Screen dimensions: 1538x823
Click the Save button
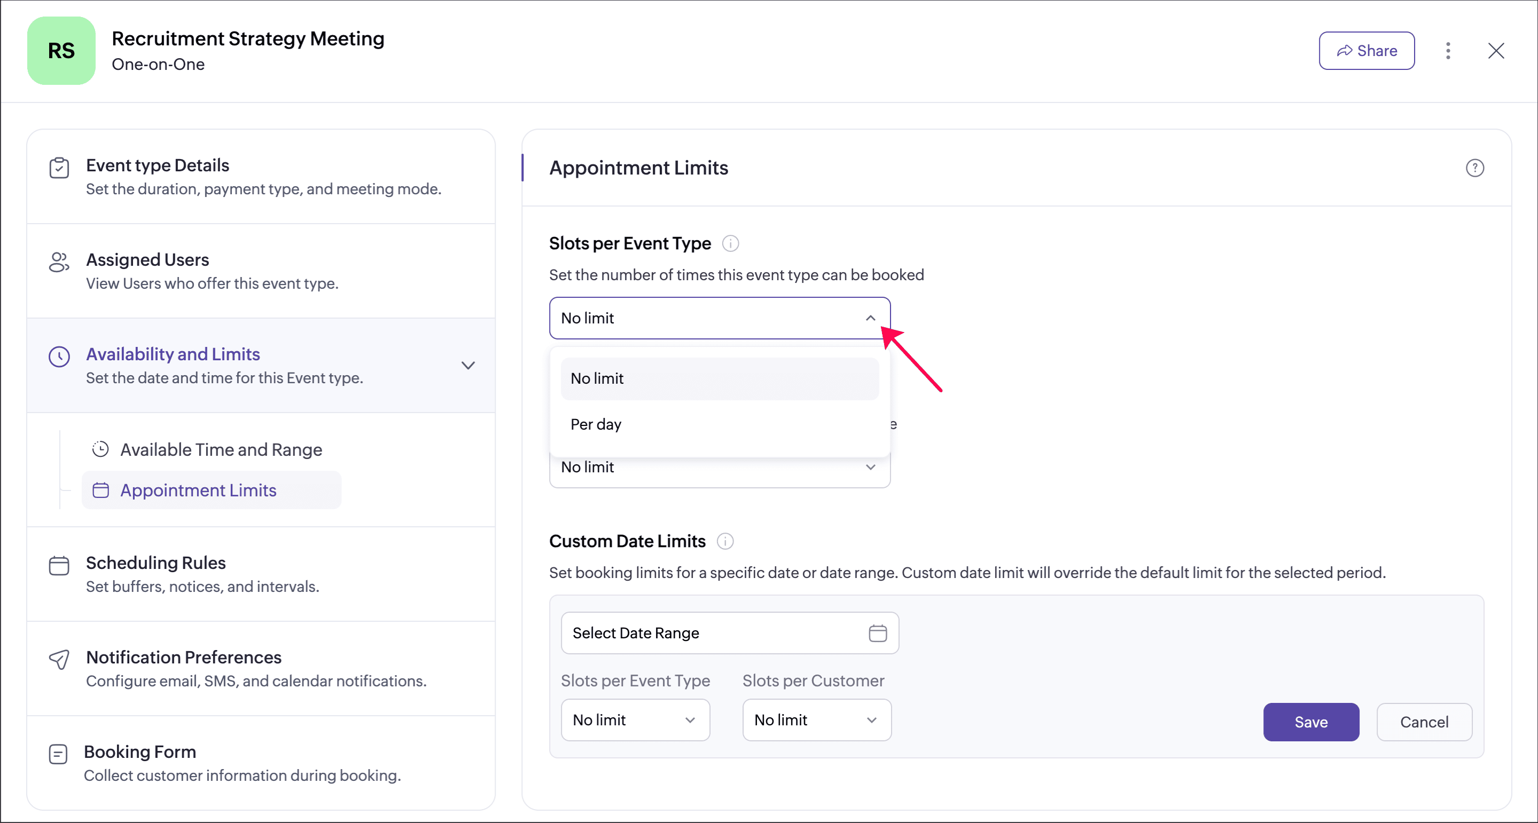point(1310,722)
